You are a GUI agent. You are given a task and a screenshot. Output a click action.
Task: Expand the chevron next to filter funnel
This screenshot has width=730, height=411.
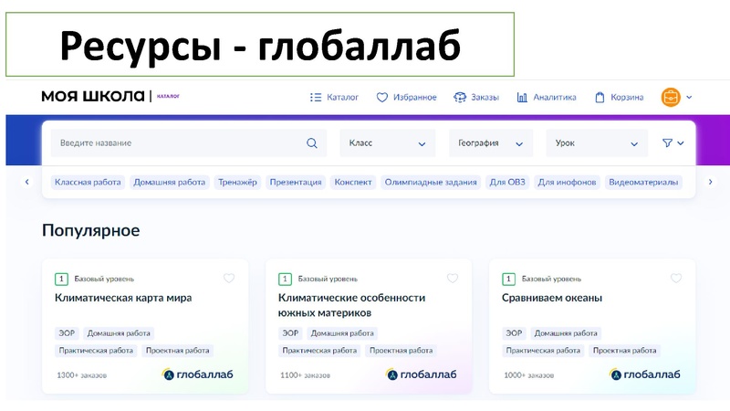(681, 143)
